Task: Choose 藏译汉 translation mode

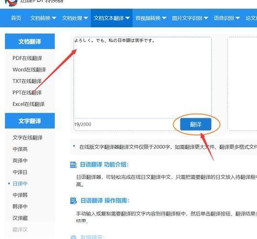Action: (20, 229)
